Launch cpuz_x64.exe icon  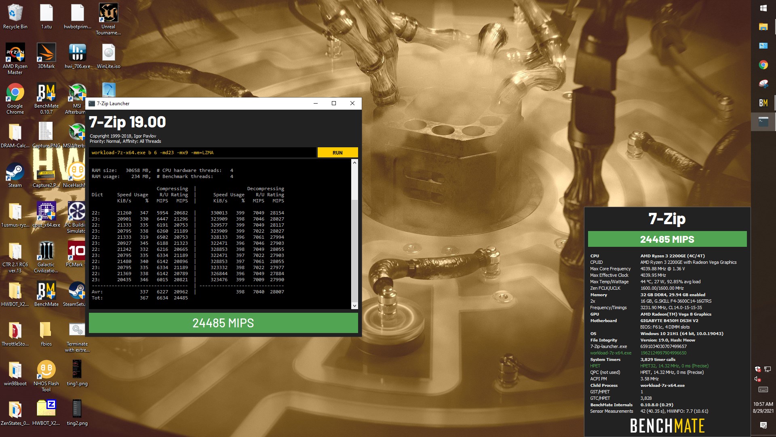coord(46,215)
